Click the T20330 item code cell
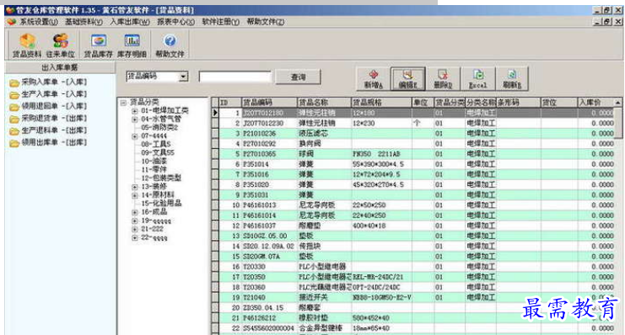The width and height of the screenshot is (625, 335). pyautogui.click(x=269, y=267)
